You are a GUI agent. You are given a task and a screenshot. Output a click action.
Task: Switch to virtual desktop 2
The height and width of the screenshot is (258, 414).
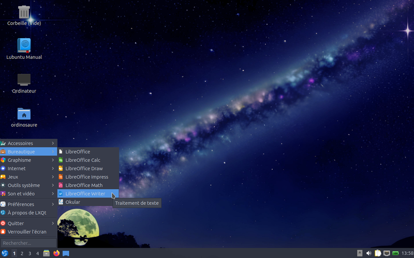[22, 253]
